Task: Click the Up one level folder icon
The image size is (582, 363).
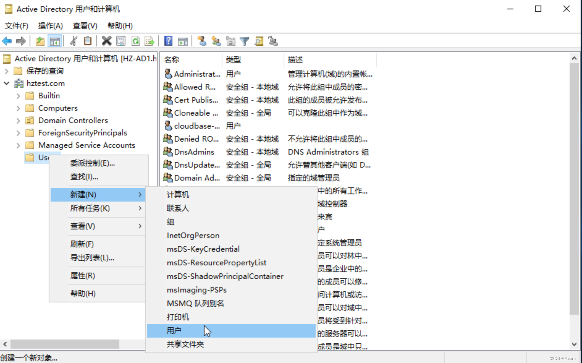Action: tap(40, 41)
